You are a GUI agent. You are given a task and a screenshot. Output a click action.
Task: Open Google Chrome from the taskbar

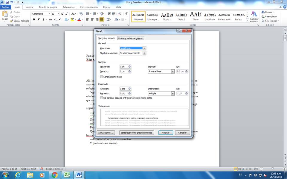coord(54,175)
